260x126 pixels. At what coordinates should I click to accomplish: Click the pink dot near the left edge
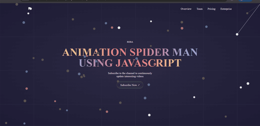click(27, 89)
